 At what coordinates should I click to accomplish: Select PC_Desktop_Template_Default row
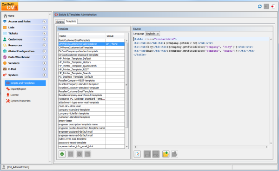pyautogui.click(x=92, y=77)
